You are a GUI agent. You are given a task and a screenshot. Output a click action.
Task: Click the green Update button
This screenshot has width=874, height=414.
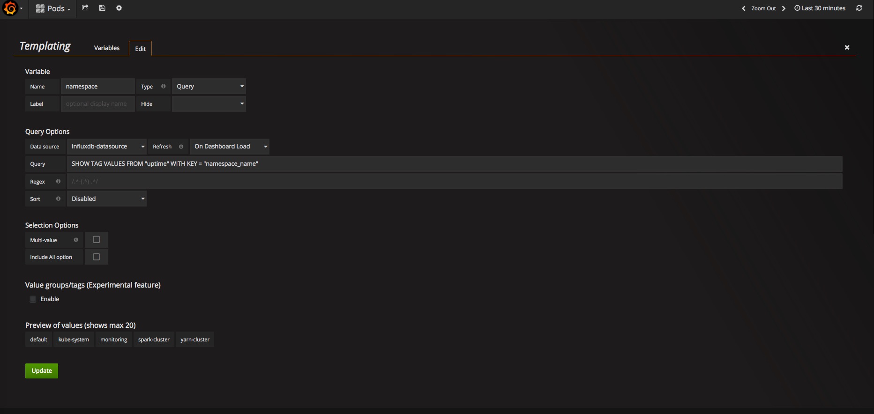(42, 371)
